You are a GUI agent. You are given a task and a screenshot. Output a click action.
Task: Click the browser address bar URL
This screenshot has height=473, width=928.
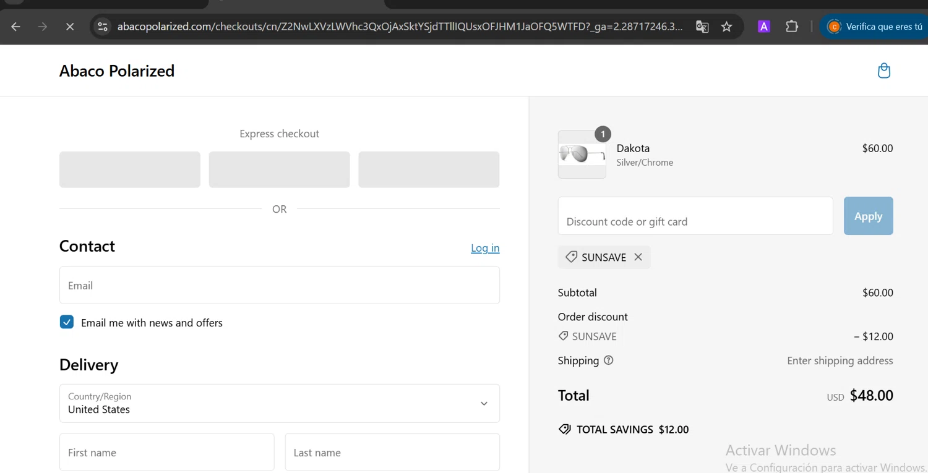tap(400, 27)
